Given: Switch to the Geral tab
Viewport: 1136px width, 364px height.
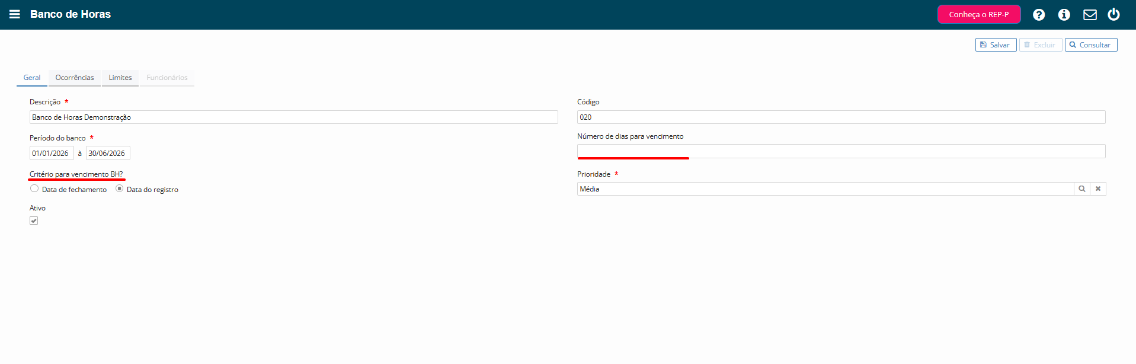Looking at the screenshot, I should pos(32,78).
